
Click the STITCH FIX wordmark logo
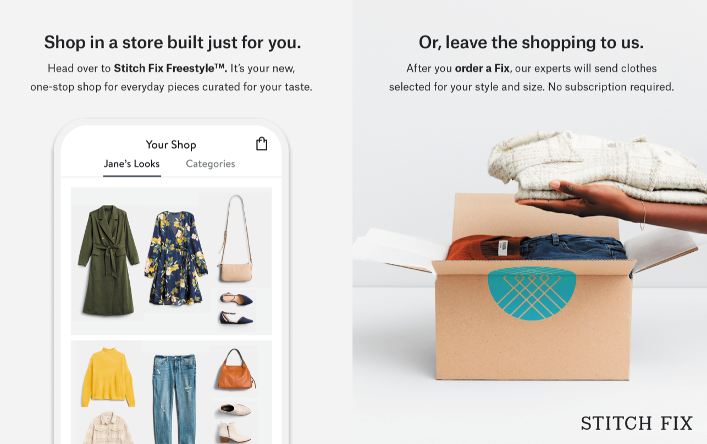click(637, 423)
